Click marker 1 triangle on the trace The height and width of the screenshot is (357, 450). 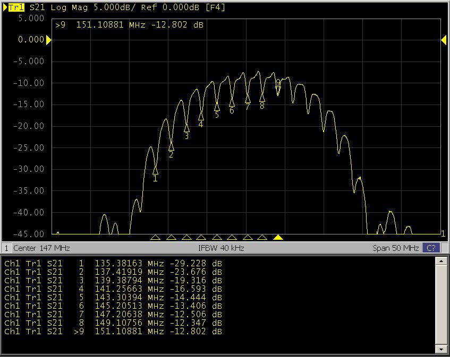pos(155,170)
